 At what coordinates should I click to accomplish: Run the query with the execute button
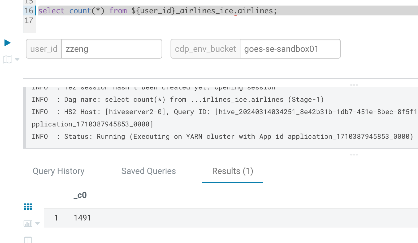[7, 43]
